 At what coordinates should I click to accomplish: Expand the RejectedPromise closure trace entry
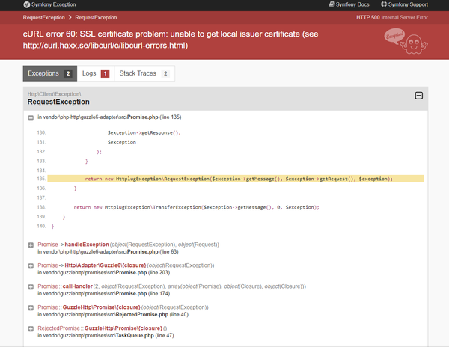tap(31, 328)
